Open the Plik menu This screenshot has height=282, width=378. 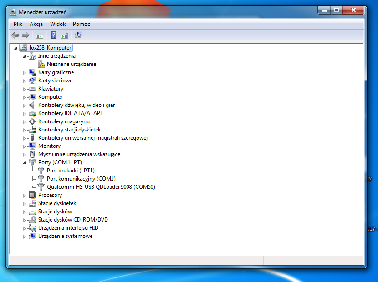coord(18,24)
